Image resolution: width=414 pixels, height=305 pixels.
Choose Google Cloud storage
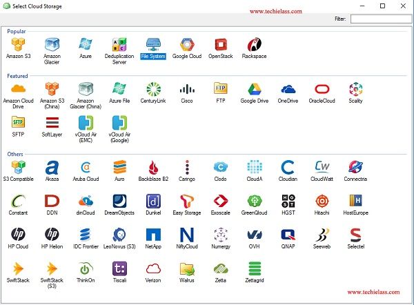[x=187, y=44]
